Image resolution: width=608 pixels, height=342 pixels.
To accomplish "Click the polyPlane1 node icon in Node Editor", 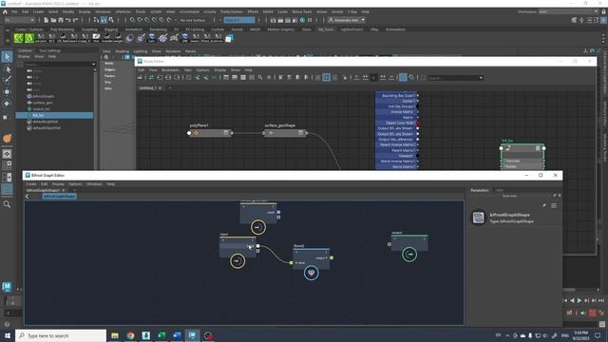I will click(197, 133).
